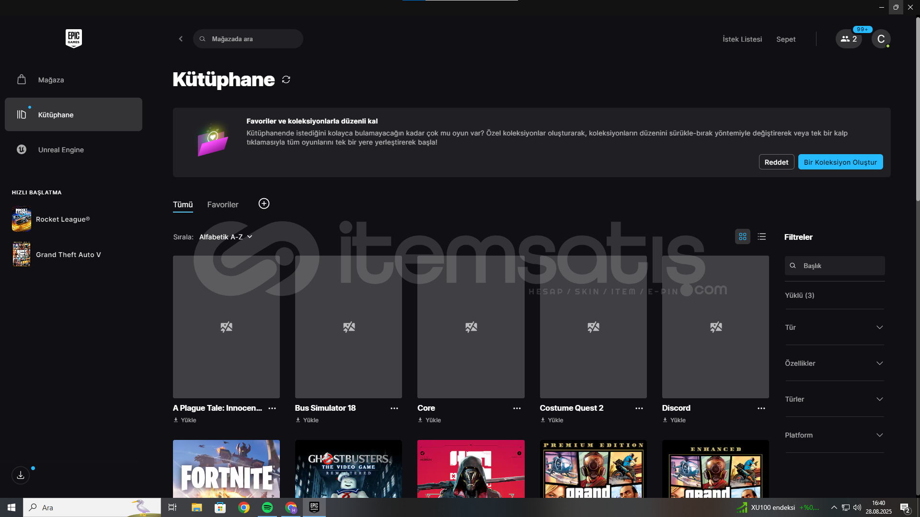This screenshot has height=517, width=920.
Task: Switch to the Favoriler tab
Action: tap(223, 204)
